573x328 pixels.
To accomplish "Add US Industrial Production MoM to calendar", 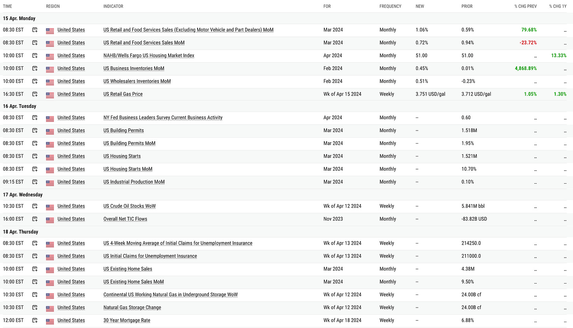I will [35, 182].
